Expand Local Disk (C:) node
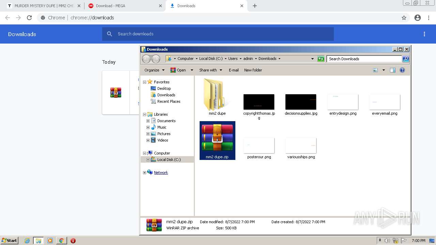 coord(148,160)
